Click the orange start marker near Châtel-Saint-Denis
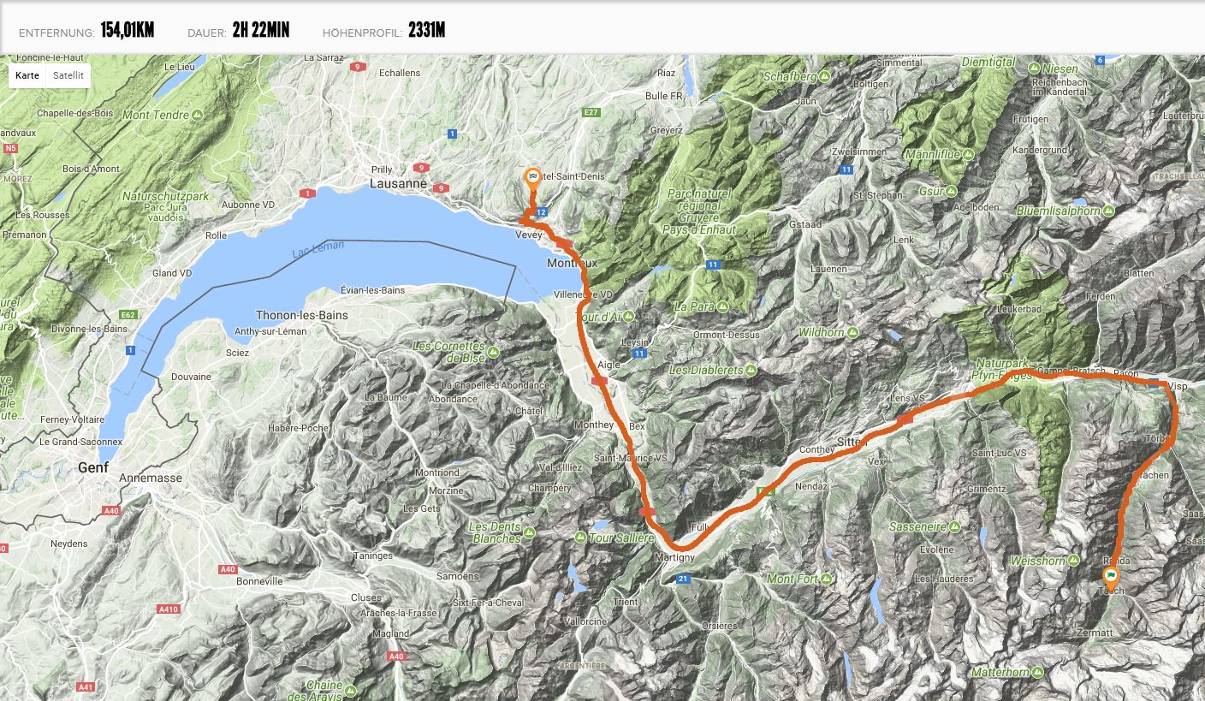 pyautogui.click(x=532, y=177)
